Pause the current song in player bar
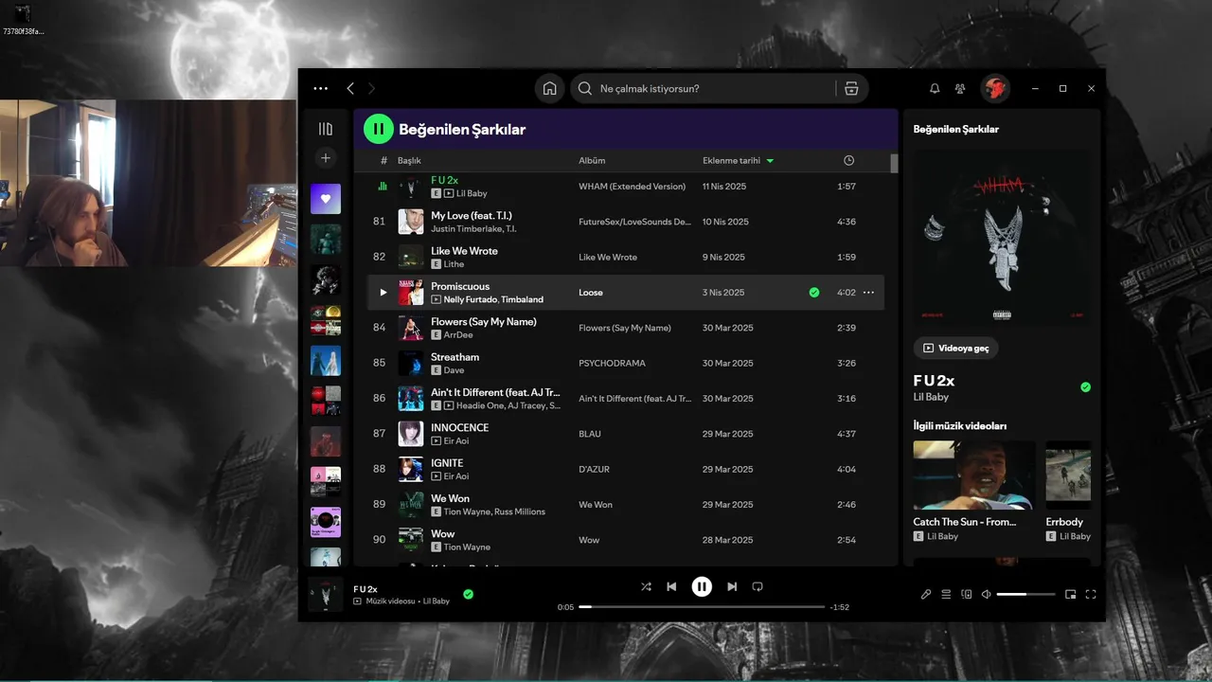 tap(702, 586)
